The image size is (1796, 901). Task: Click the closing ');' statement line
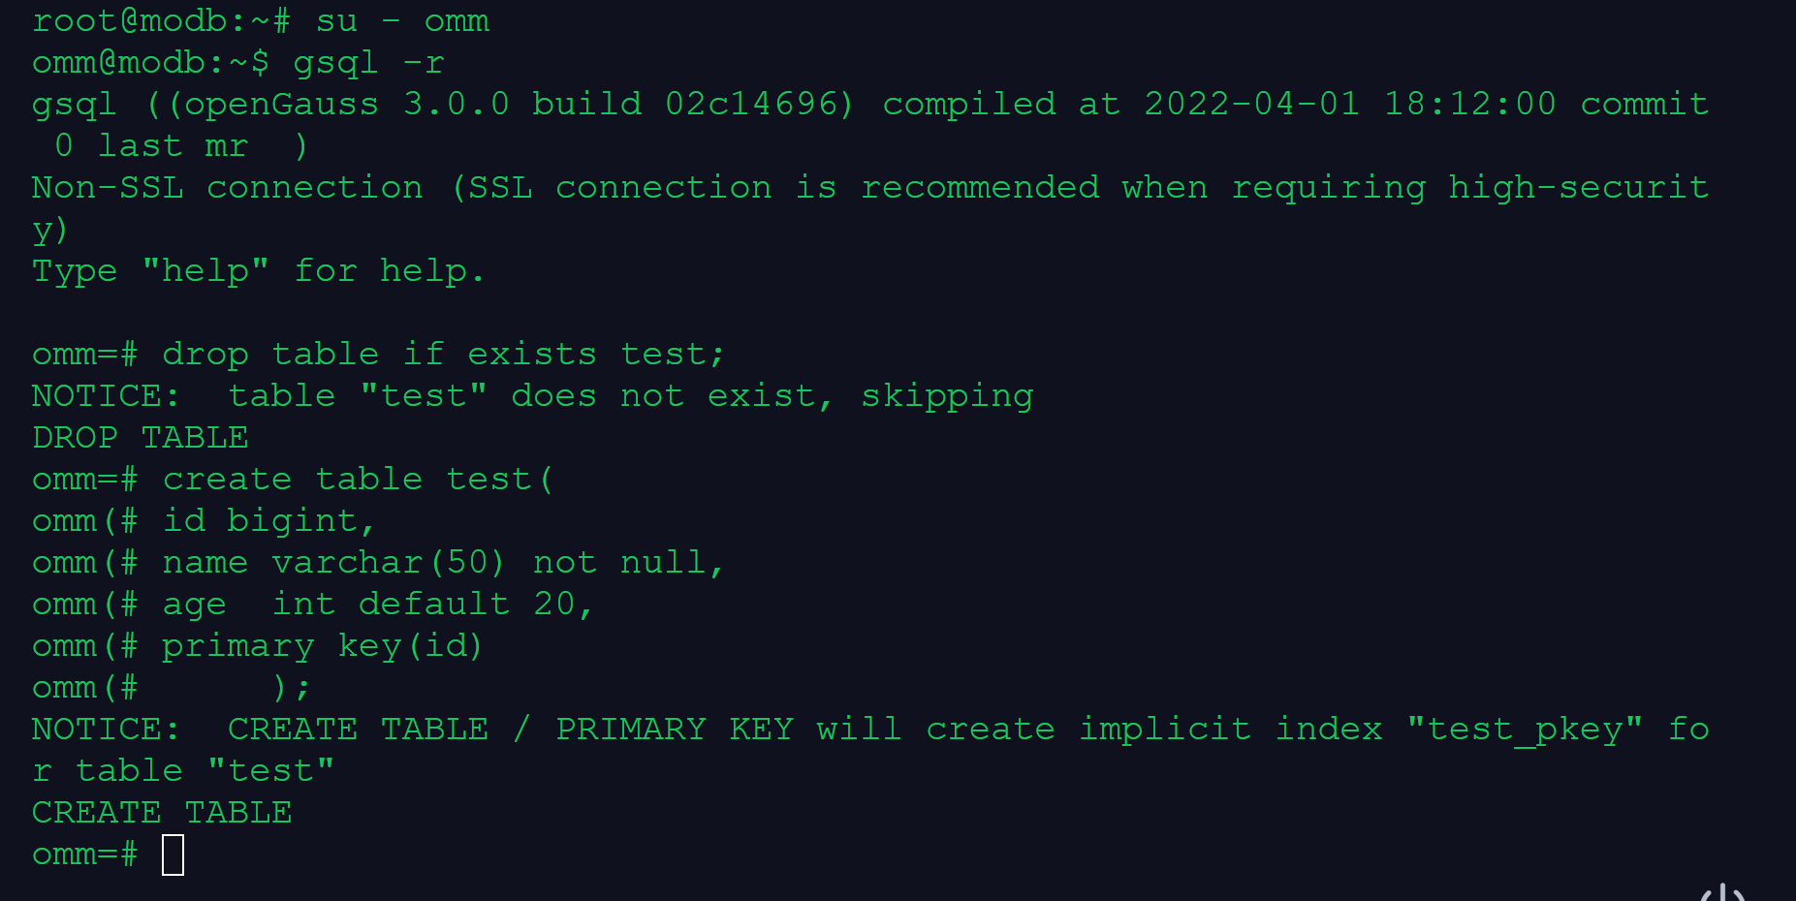coord(291,688)
